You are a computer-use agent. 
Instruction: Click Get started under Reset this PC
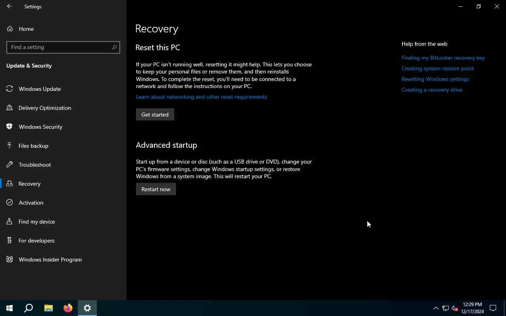[155, 115]
